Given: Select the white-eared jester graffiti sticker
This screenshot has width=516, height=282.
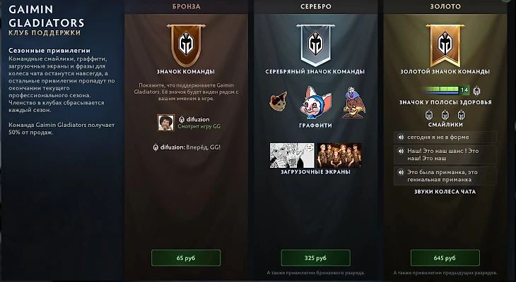Looking at the screenshot, I should pyautogui.click(x=315, y=103).
